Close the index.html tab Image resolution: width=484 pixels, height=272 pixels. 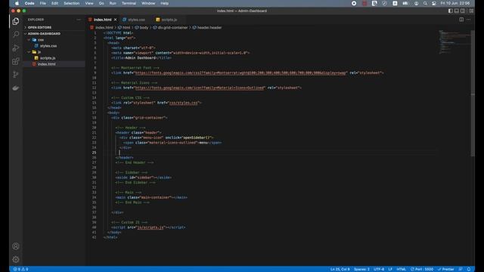pos(116,20)
